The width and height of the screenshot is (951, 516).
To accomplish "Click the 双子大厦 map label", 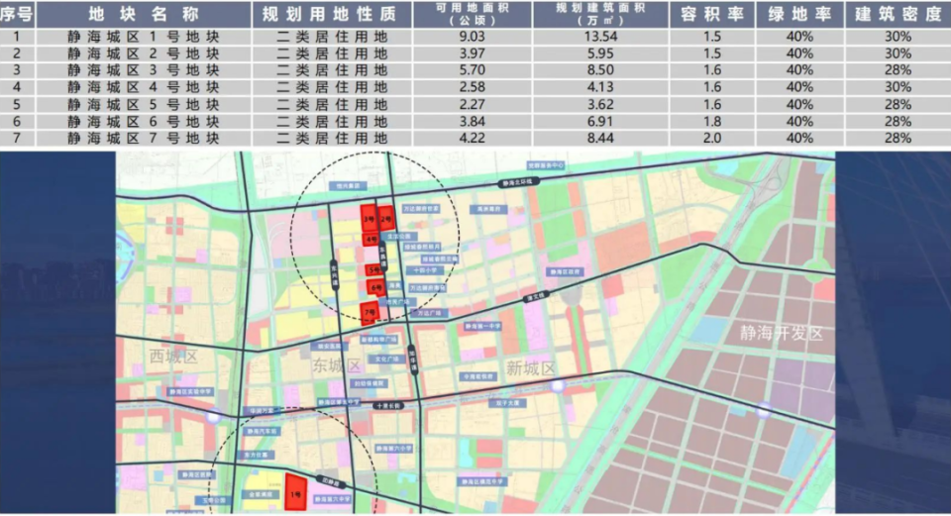I will pos(507,403).
